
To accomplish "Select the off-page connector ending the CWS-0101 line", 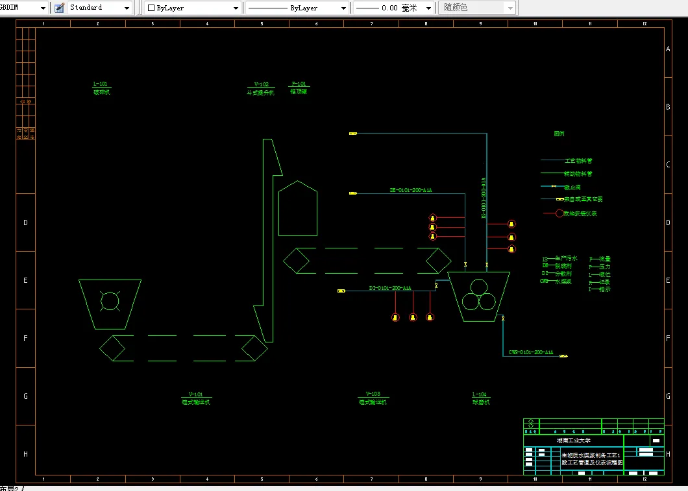I will coord(564,356).
